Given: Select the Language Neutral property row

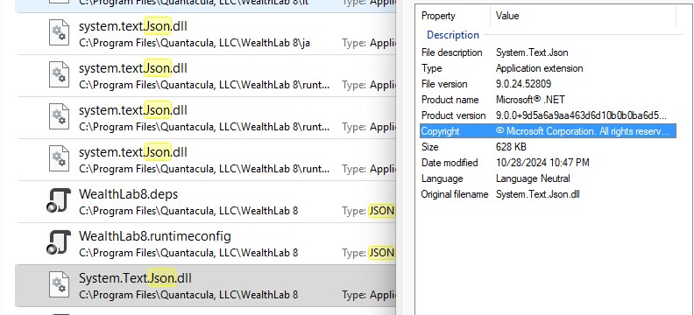Looking at the screenshot, I should pos(548,178).
